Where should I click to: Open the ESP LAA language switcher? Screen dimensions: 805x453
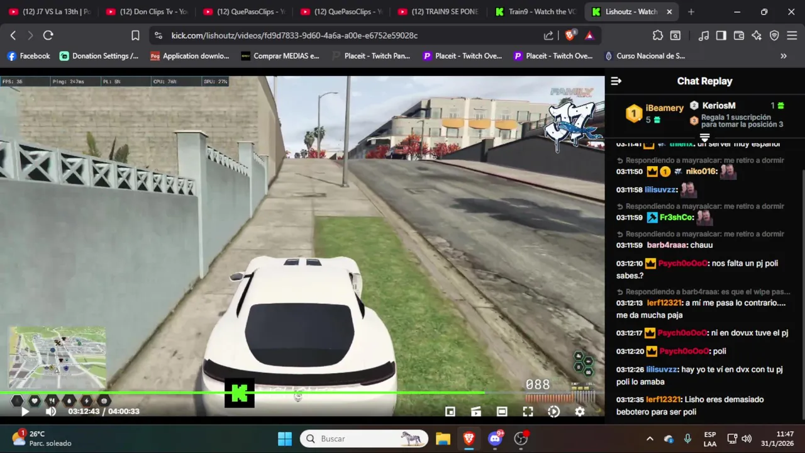coord(710,439)
